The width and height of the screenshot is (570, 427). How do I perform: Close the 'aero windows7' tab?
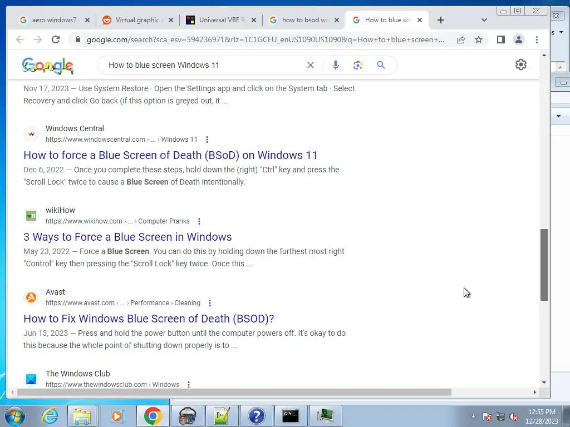click(87, 20)
